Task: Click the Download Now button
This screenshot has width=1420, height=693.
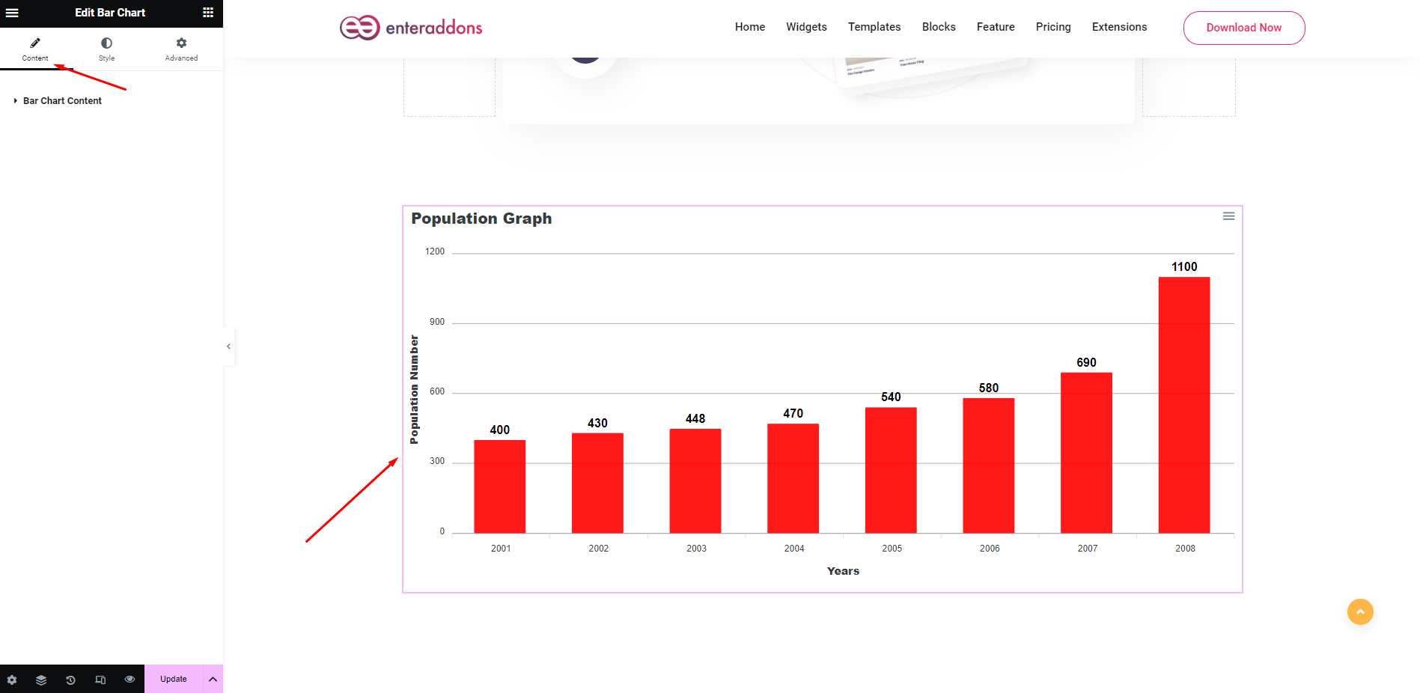Action: pyautogui.click(x=1243, y=28)
